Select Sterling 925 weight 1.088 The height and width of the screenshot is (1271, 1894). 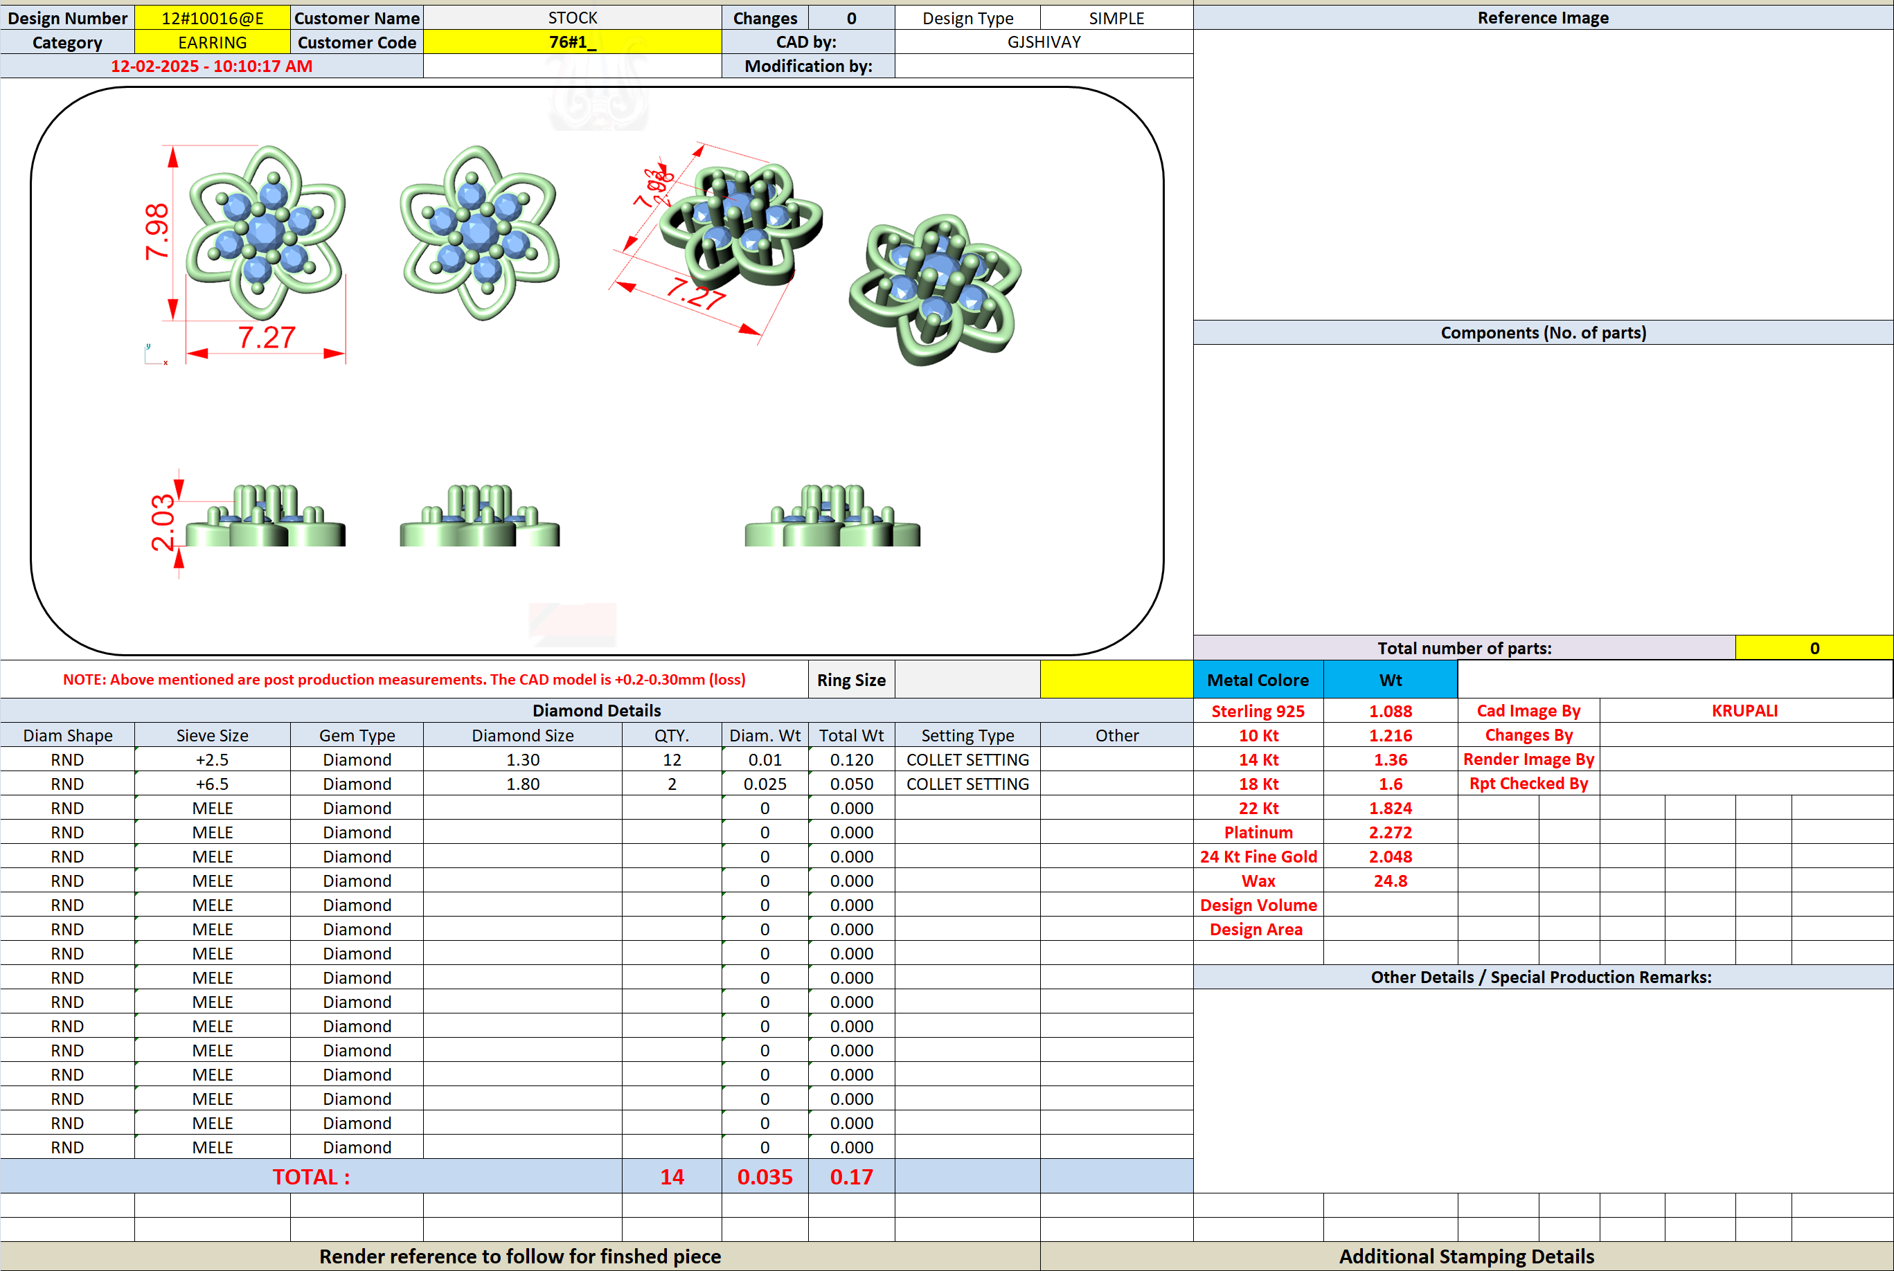[x=1390, y=711]
